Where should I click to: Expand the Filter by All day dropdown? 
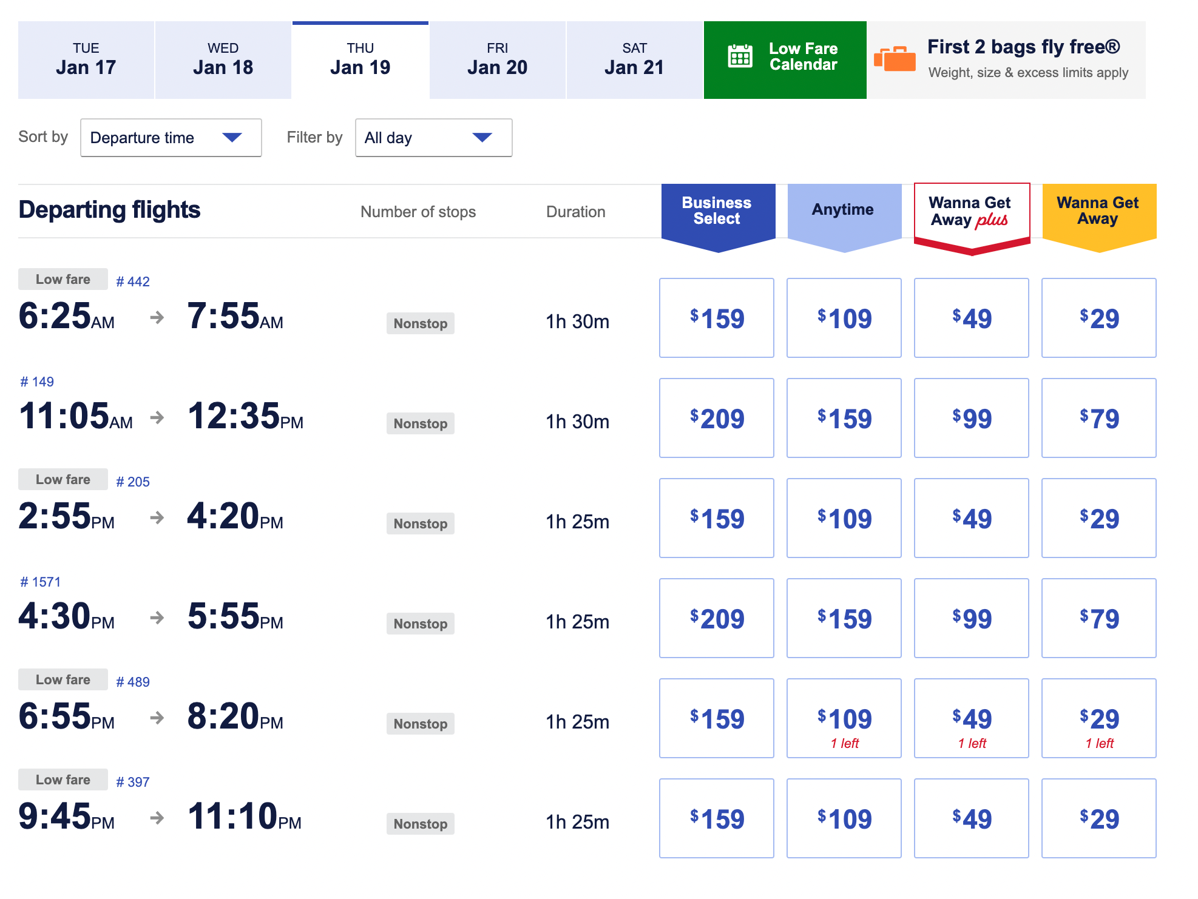click(x=433, y=138)
